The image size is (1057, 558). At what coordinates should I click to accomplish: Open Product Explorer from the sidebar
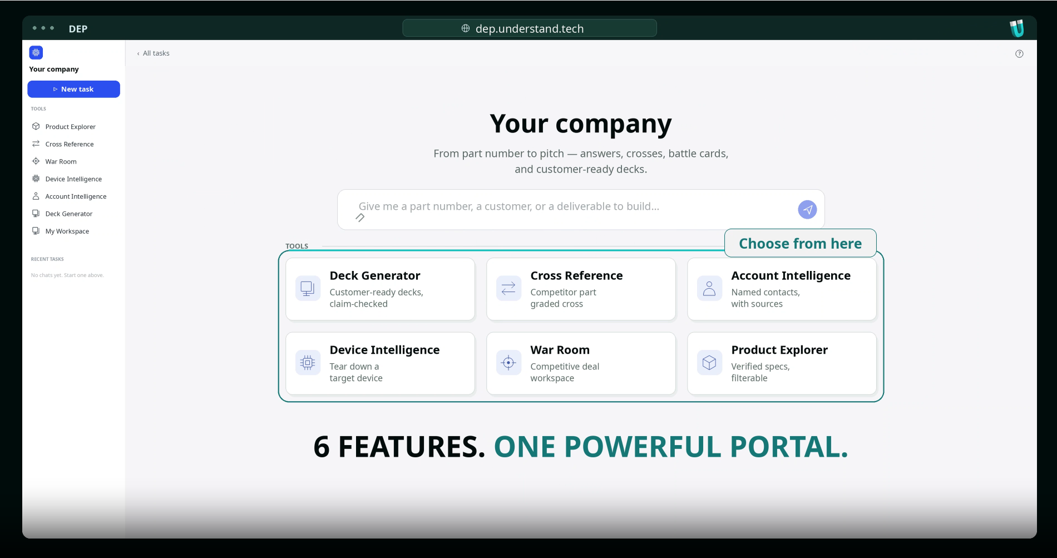71,127
